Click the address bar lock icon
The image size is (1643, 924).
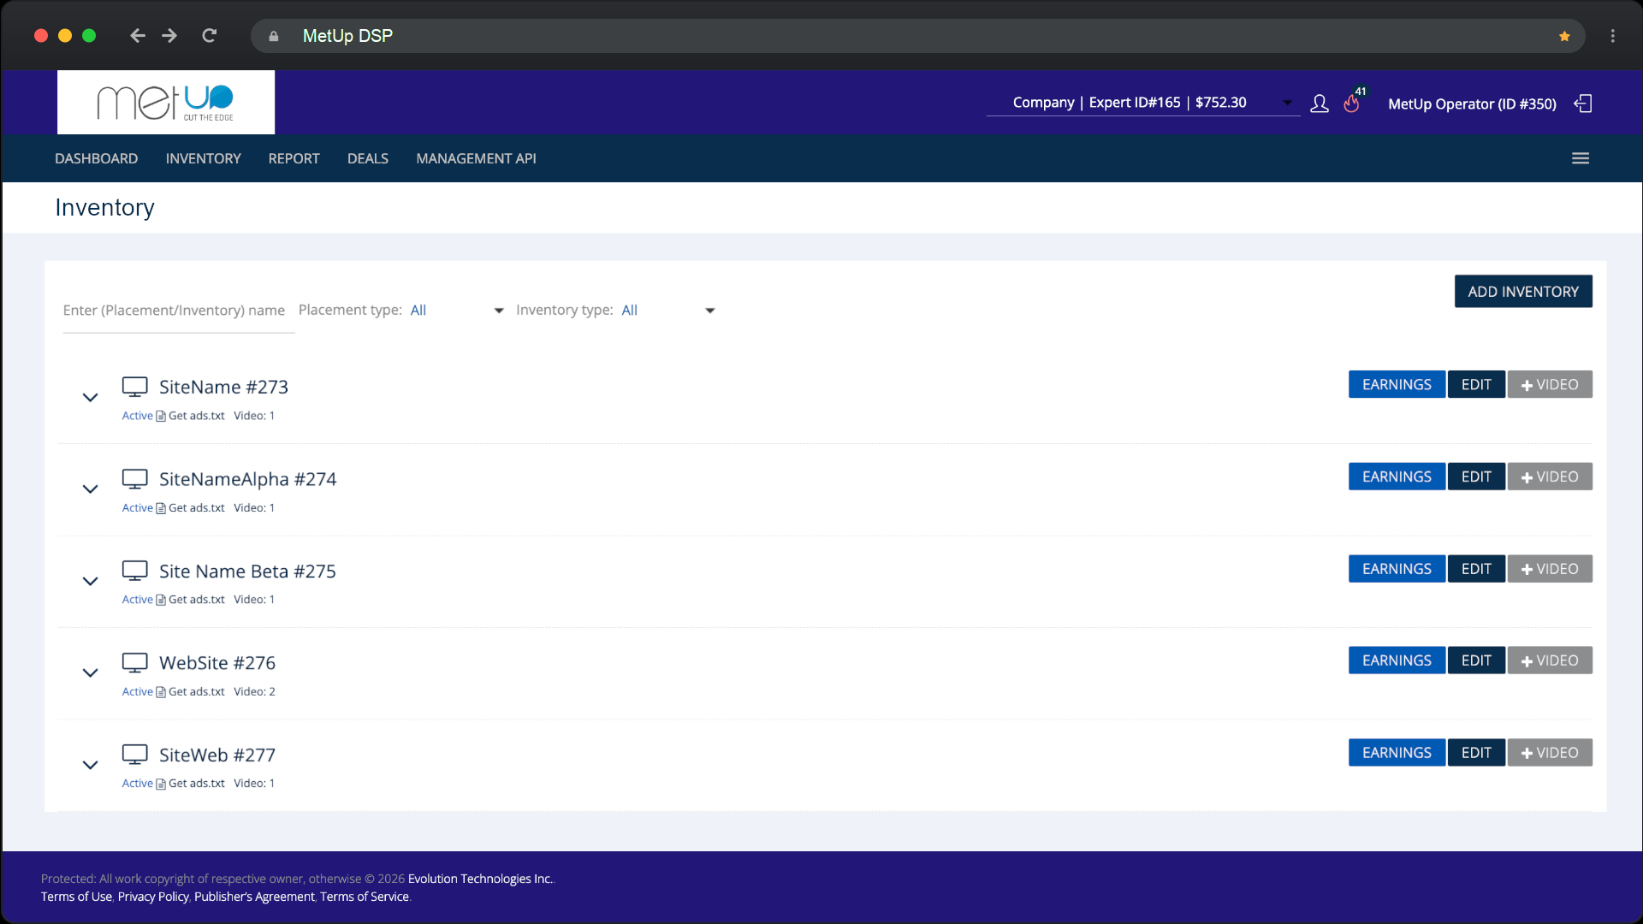click(274, 36)
